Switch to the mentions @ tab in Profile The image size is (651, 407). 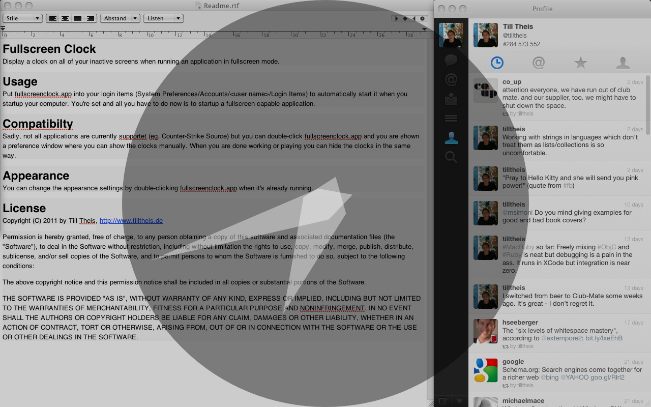coord(539,63)
